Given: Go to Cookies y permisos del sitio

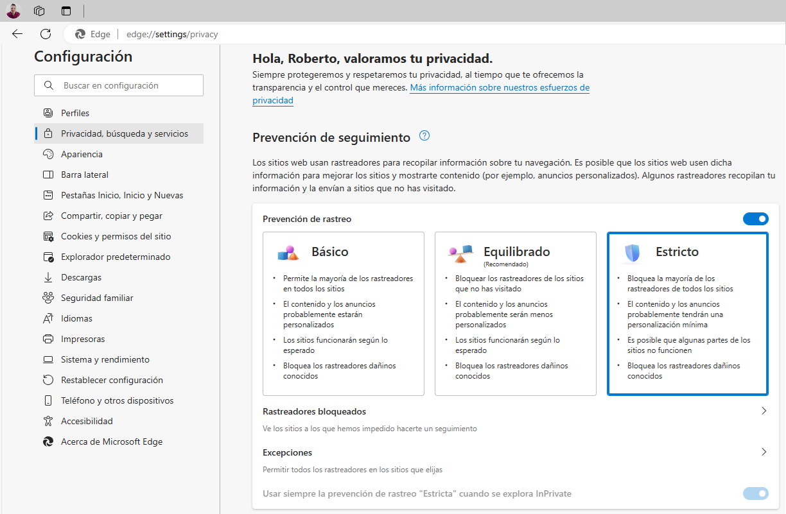Looking at the screenshot, I should tap(116, 236).
